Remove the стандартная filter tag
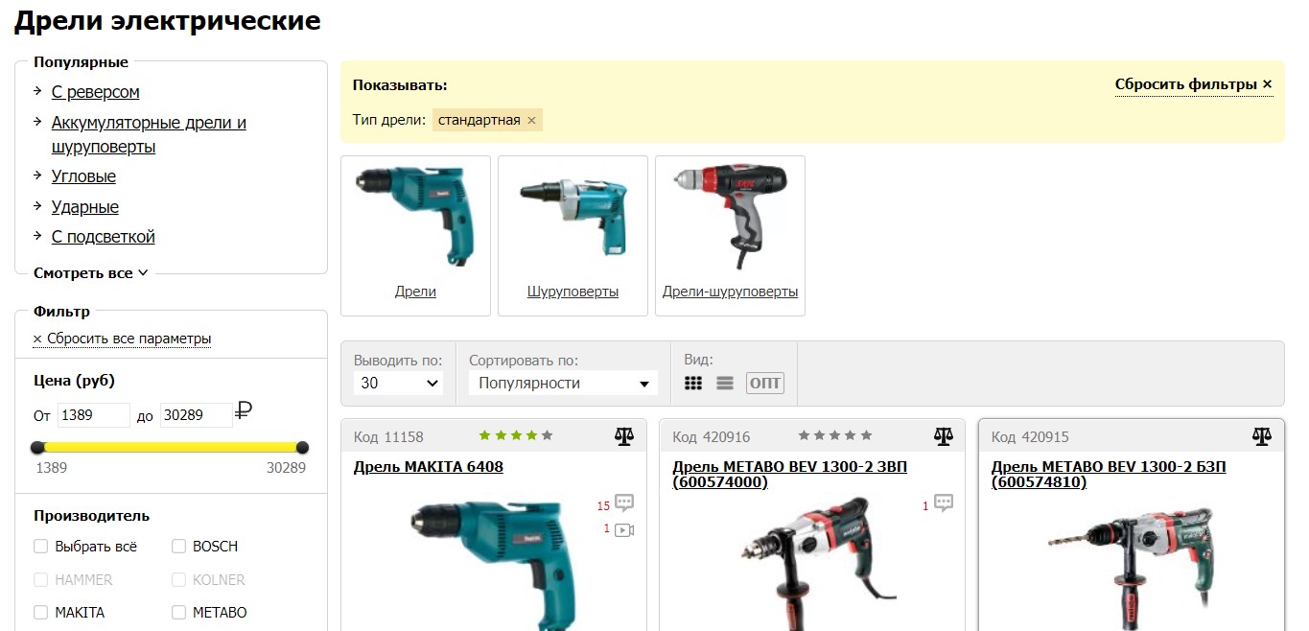Viewport: 1309px width, 631px height. (531, 121)
